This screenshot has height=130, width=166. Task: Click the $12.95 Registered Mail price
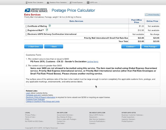tap(141, 30)
